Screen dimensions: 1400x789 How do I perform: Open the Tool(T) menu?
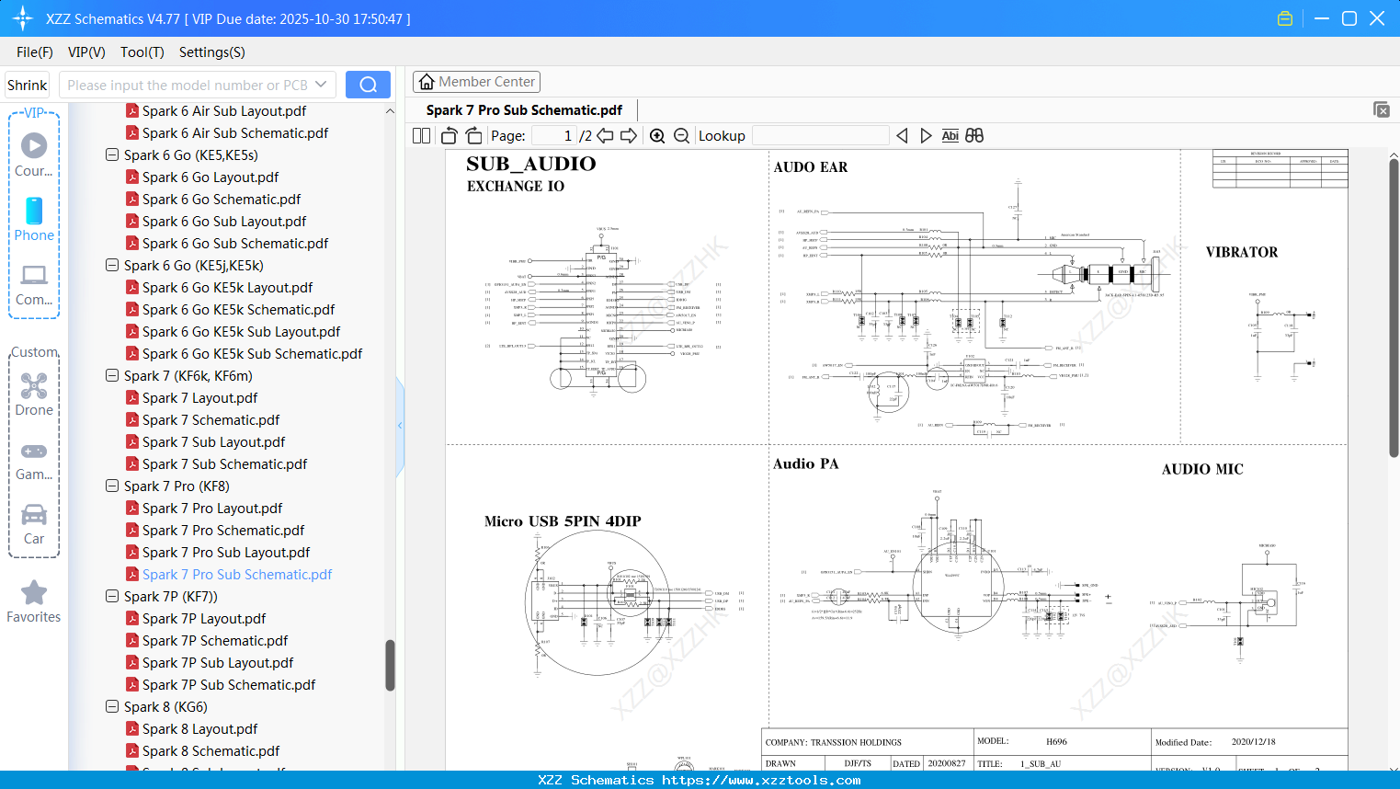142,52
